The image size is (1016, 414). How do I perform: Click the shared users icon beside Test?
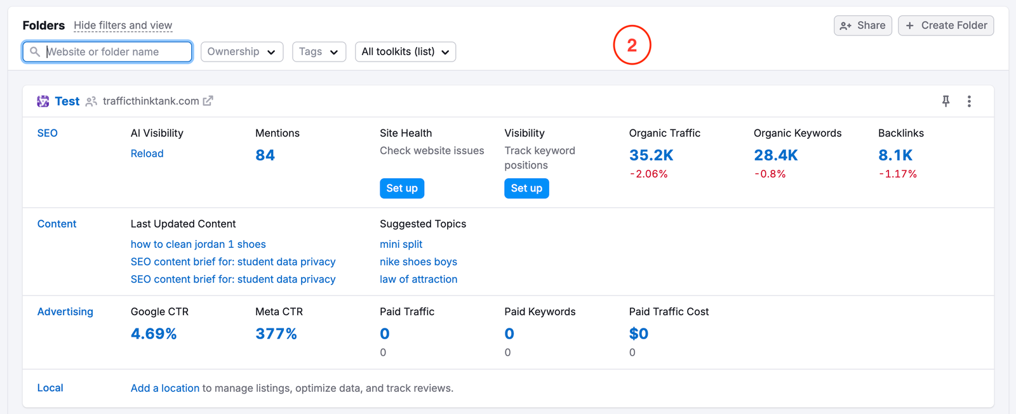[x=91, y=101]
